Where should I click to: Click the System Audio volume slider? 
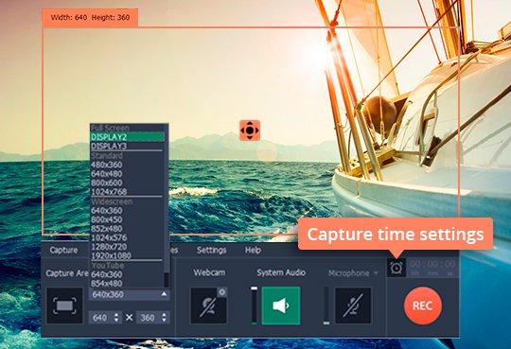[x=254, y=305]
